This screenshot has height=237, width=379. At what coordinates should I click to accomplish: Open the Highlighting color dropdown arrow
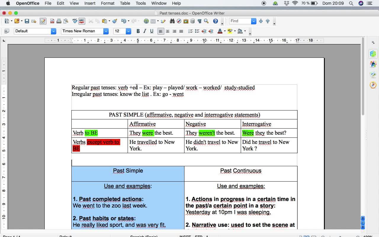tap(235, 31)
